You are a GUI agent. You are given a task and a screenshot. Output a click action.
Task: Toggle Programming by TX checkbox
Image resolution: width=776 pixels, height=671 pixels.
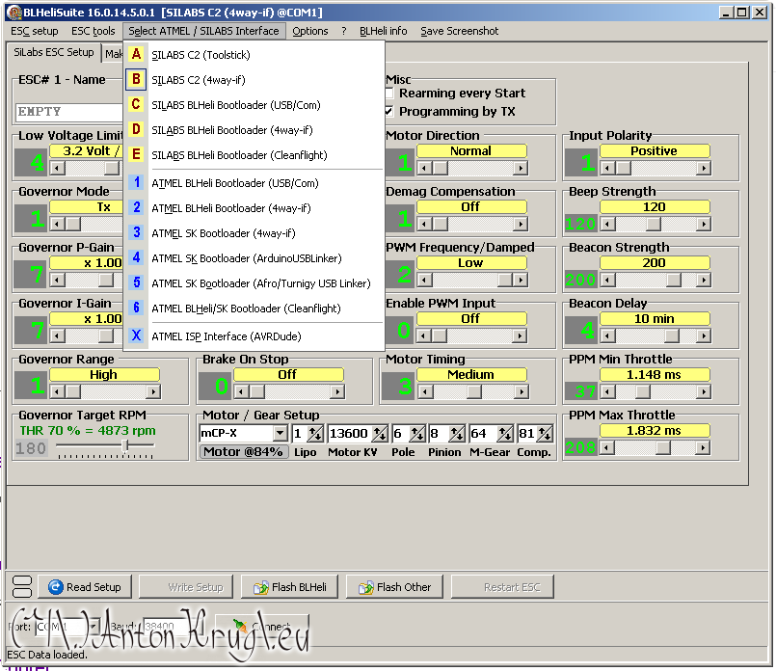[389, 111]
